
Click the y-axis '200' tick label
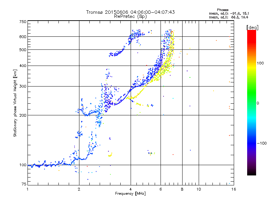(x=23, y=115)
